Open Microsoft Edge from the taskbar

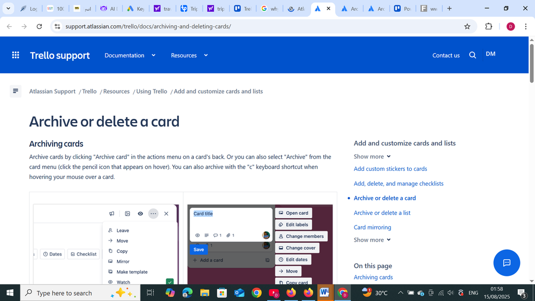tap(187, 293)
